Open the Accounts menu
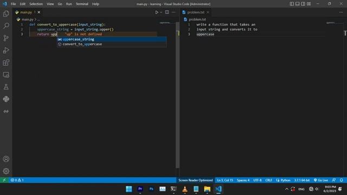Screen dimensions: 347x195 point(6,159)
